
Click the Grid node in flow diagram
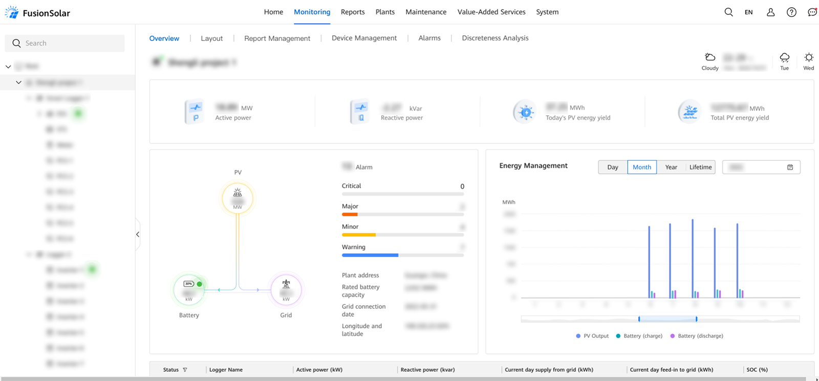(x=286, y=290)
